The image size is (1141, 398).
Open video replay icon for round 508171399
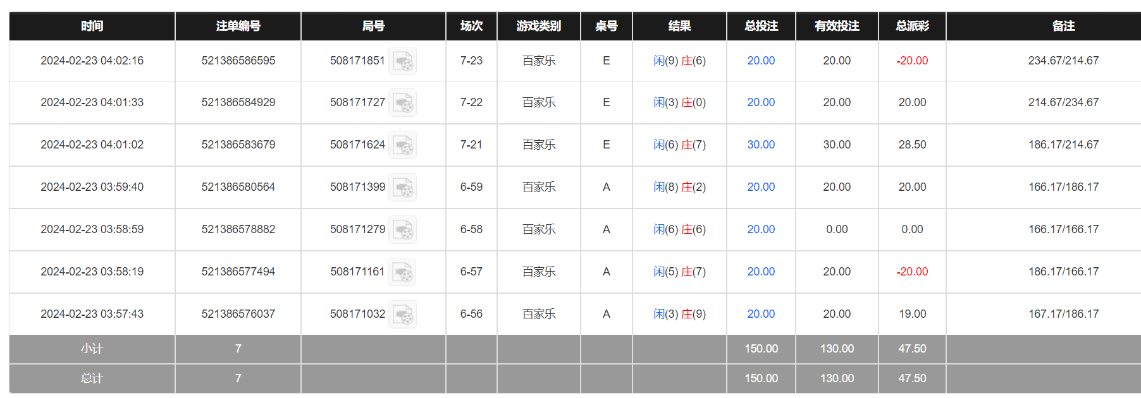[x=402, y=188]
